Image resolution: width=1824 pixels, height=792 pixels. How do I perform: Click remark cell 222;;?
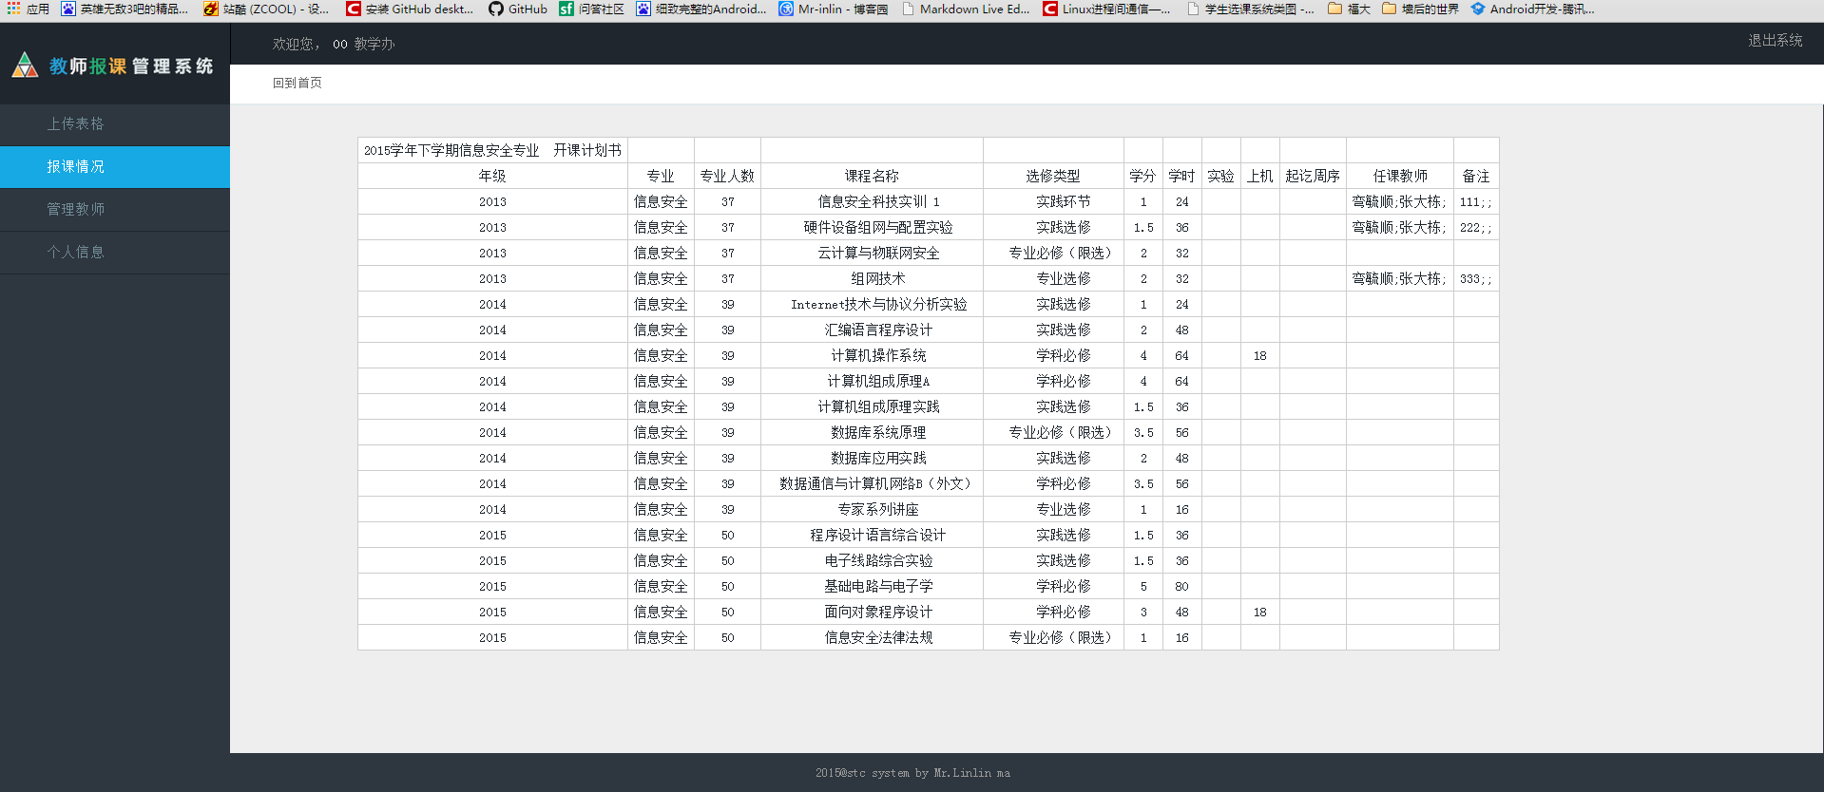point(1476,227)
